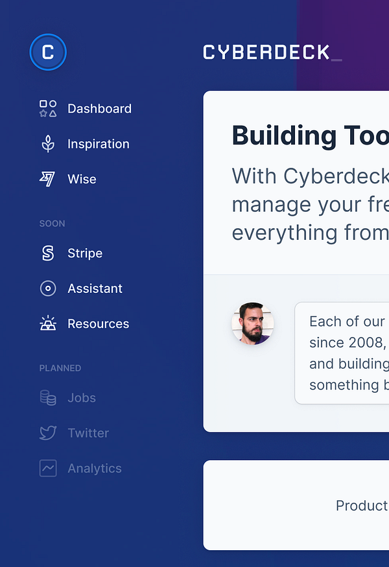Select the Stripe menu label
This screenshot has width=389, height=567.
pyautogui.click(x=85, y=253)
